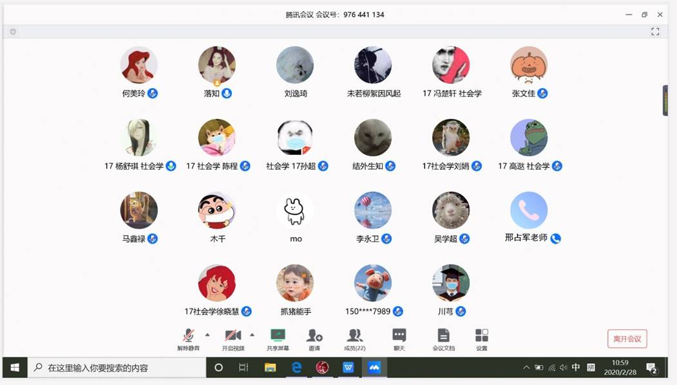Open the Tencent Meeting taskbar icon
677x385 pixels.
click(374, 368)
